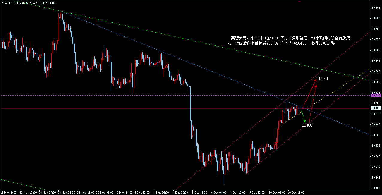
Task: Click the 2.0685 price axis label
Action: point(376,50)
